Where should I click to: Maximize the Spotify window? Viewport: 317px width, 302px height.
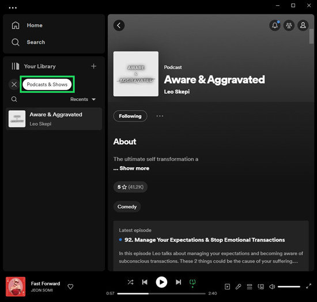293,5
